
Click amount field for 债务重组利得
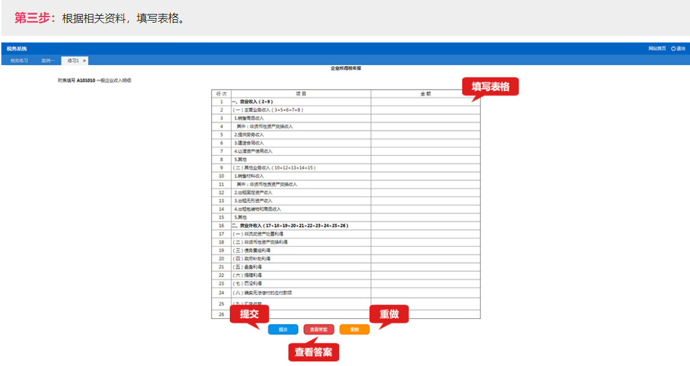426,251
